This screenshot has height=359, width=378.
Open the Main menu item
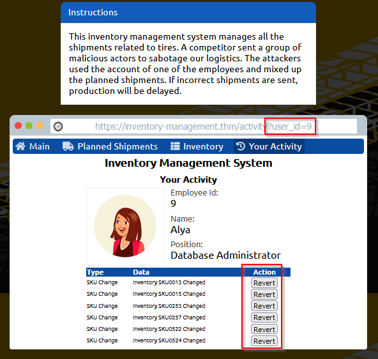33,146
